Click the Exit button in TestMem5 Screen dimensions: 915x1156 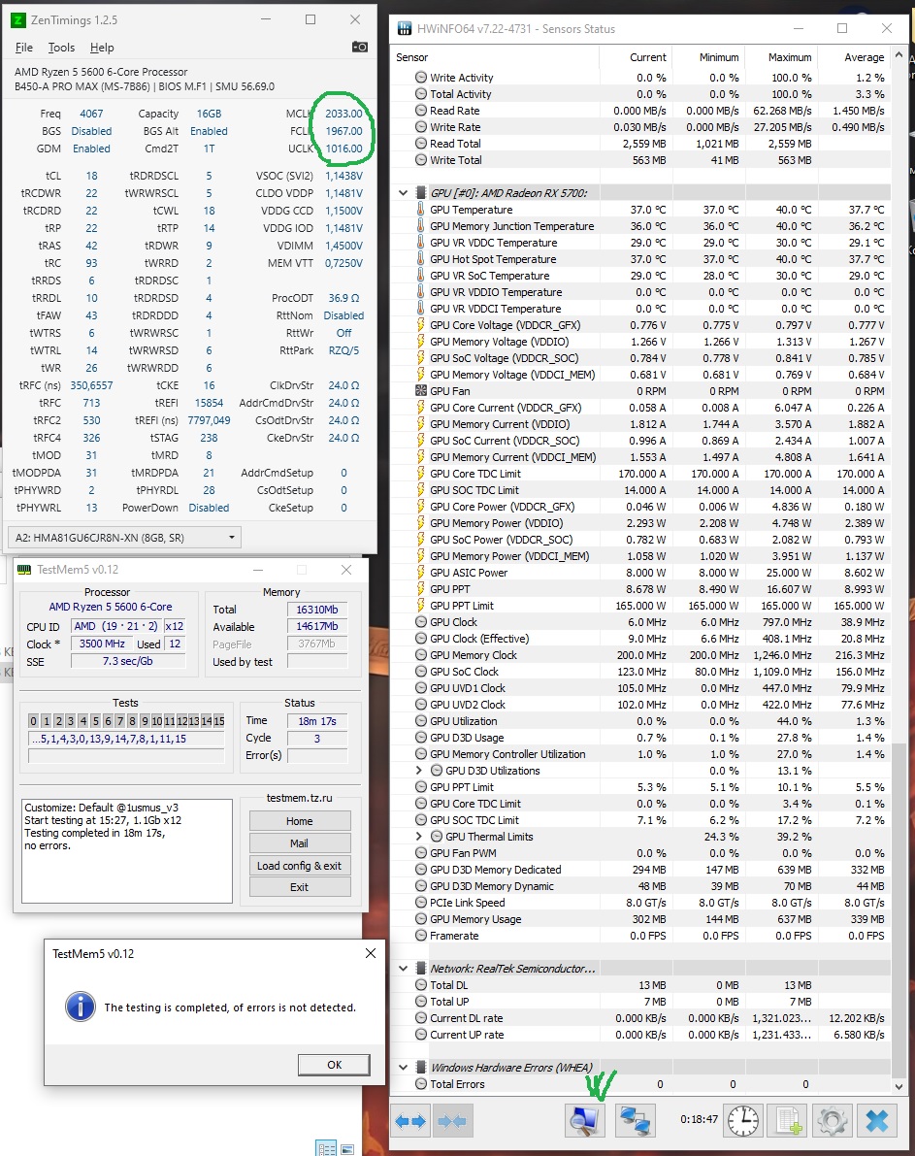click(x=300, y=887)
